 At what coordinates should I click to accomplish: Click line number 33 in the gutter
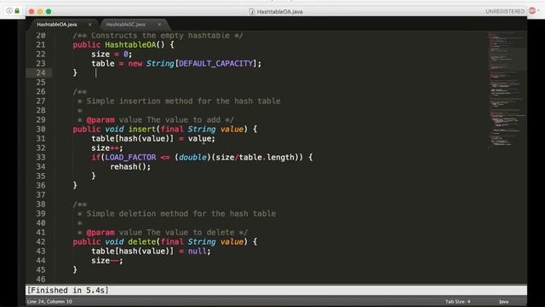[41, 157]
